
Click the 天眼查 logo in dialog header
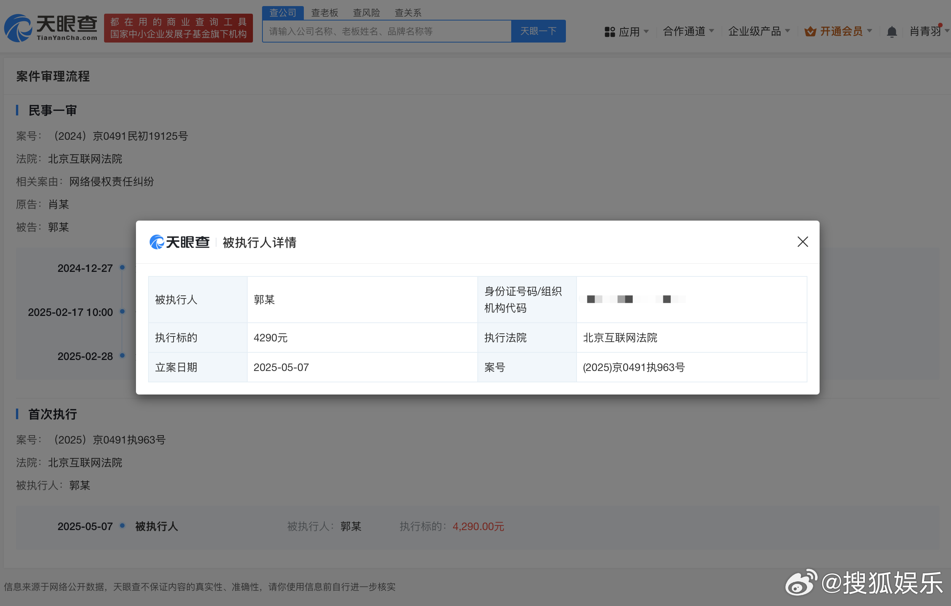pos(179,242)
